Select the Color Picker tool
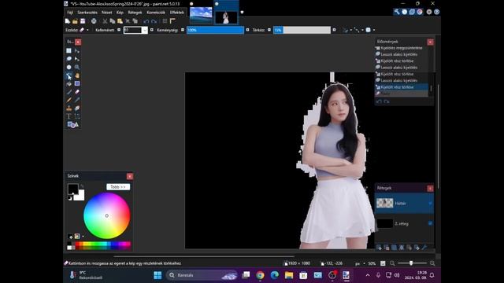Viewport: 504px width, 283px height. [77, 100]
